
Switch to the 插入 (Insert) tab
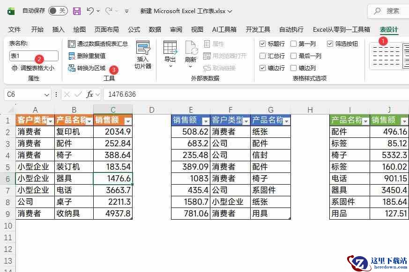(59, 29)
